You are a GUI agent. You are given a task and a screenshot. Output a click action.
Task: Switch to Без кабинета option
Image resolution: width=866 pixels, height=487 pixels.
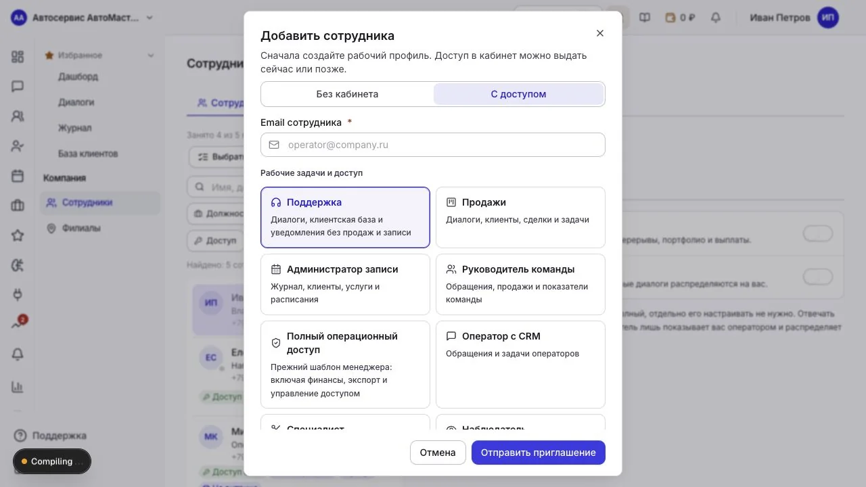click(347, 94)
